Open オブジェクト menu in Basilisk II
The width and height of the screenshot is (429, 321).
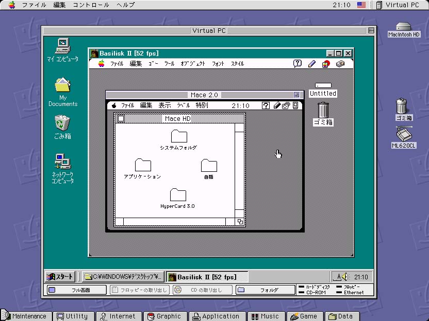[193, 64]
